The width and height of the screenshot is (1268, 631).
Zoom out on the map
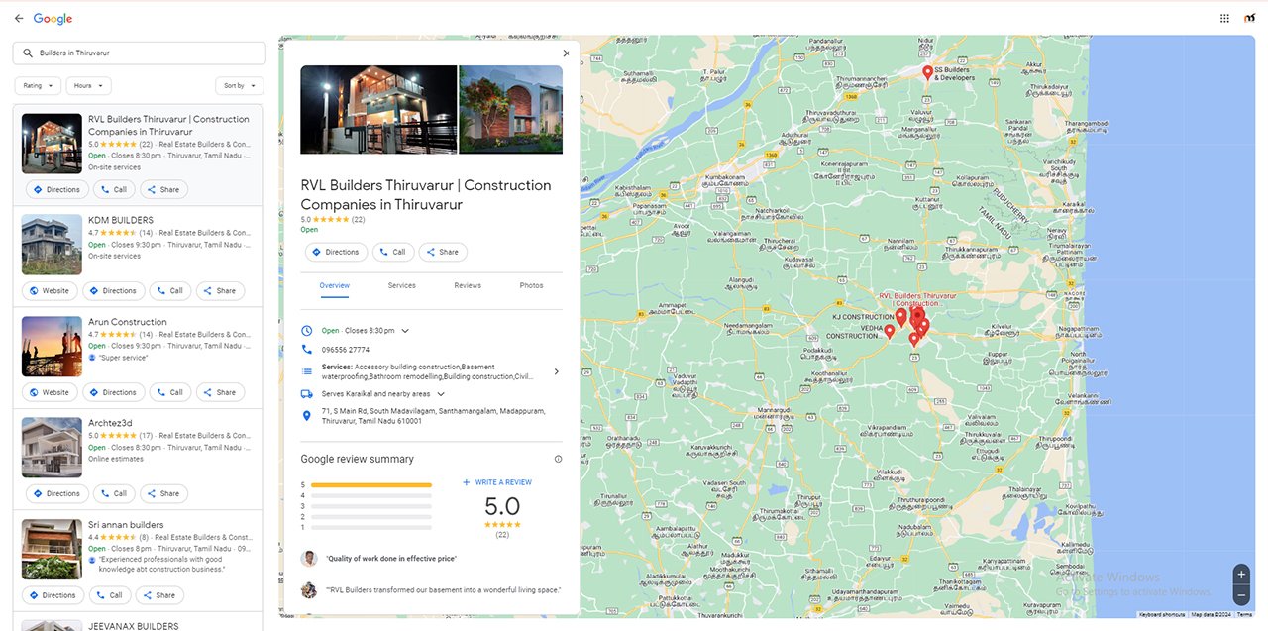point(1241,595)
